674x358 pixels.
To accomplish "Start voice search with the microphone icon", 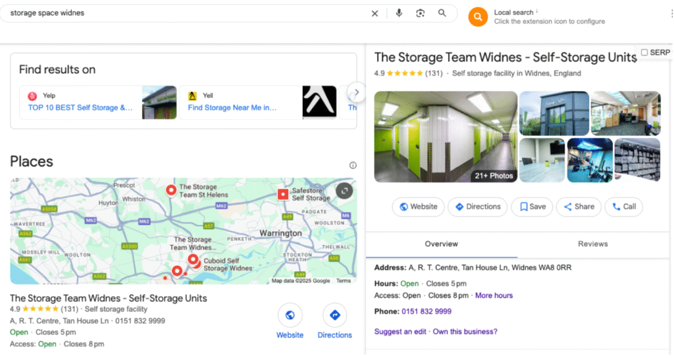I will [399, 13].
